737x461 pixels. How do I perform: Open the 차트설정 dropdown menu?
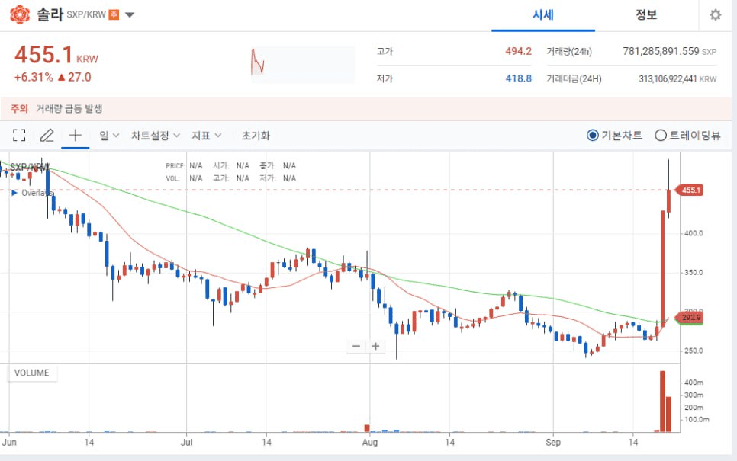tap(155, 136)
